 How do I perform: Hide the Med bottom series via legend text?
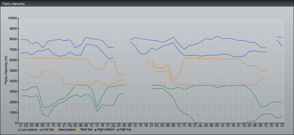click(x=68, y=130)
